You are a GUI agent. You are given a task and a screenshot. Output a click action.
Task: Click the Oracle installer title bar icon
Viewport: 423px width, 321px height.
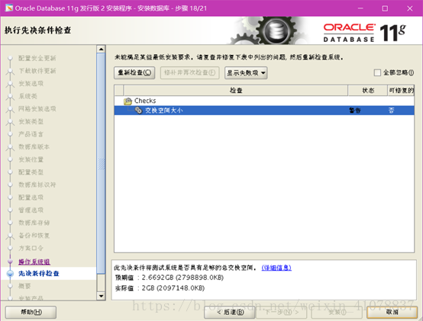point(9,8)
